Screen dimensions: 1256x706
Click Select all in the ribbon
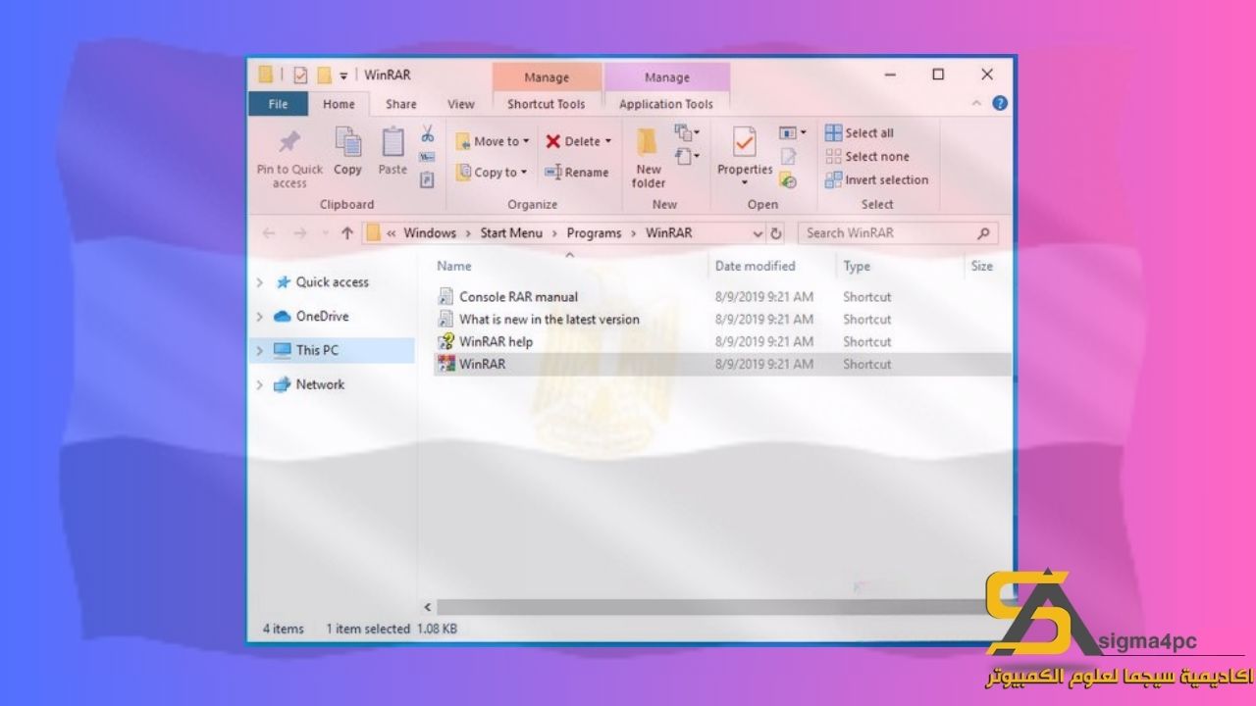pyautogui.click(x=860, y=132)
